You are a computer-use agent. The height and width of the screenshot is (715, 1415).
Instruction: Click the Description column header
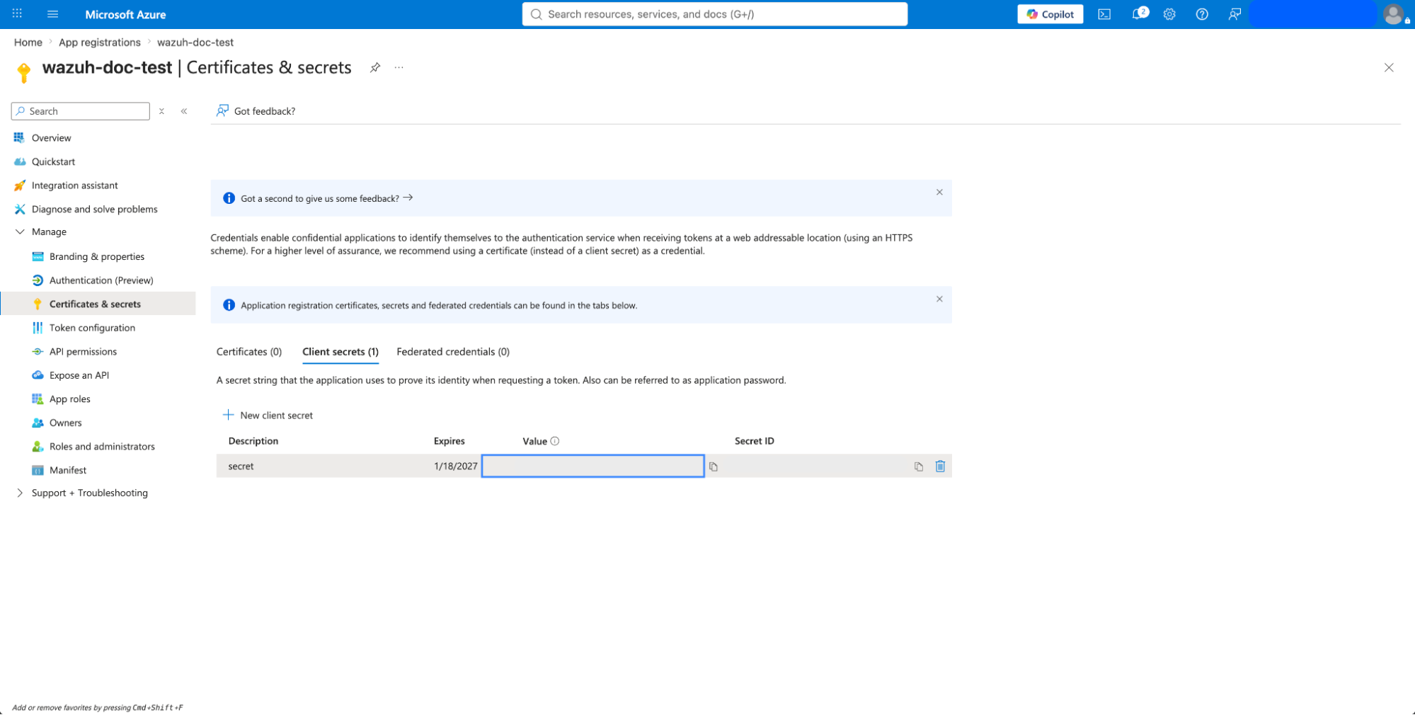pyautogui.click(x=253, y=441)
